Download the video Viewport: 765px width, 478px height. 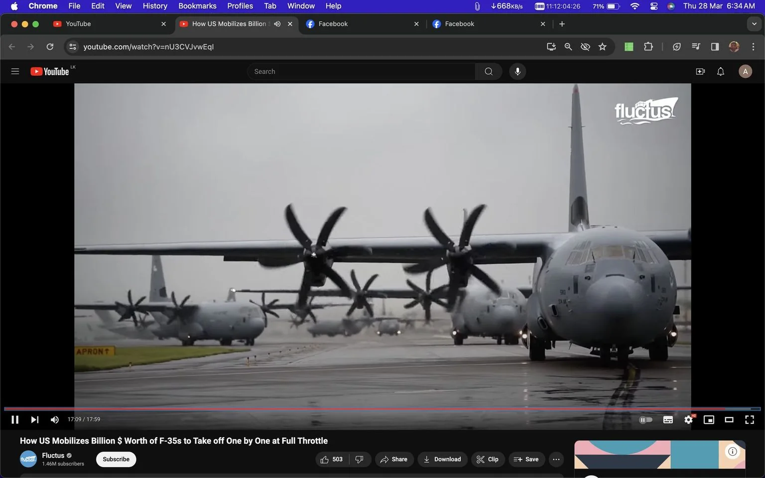[x=442, y=459]
